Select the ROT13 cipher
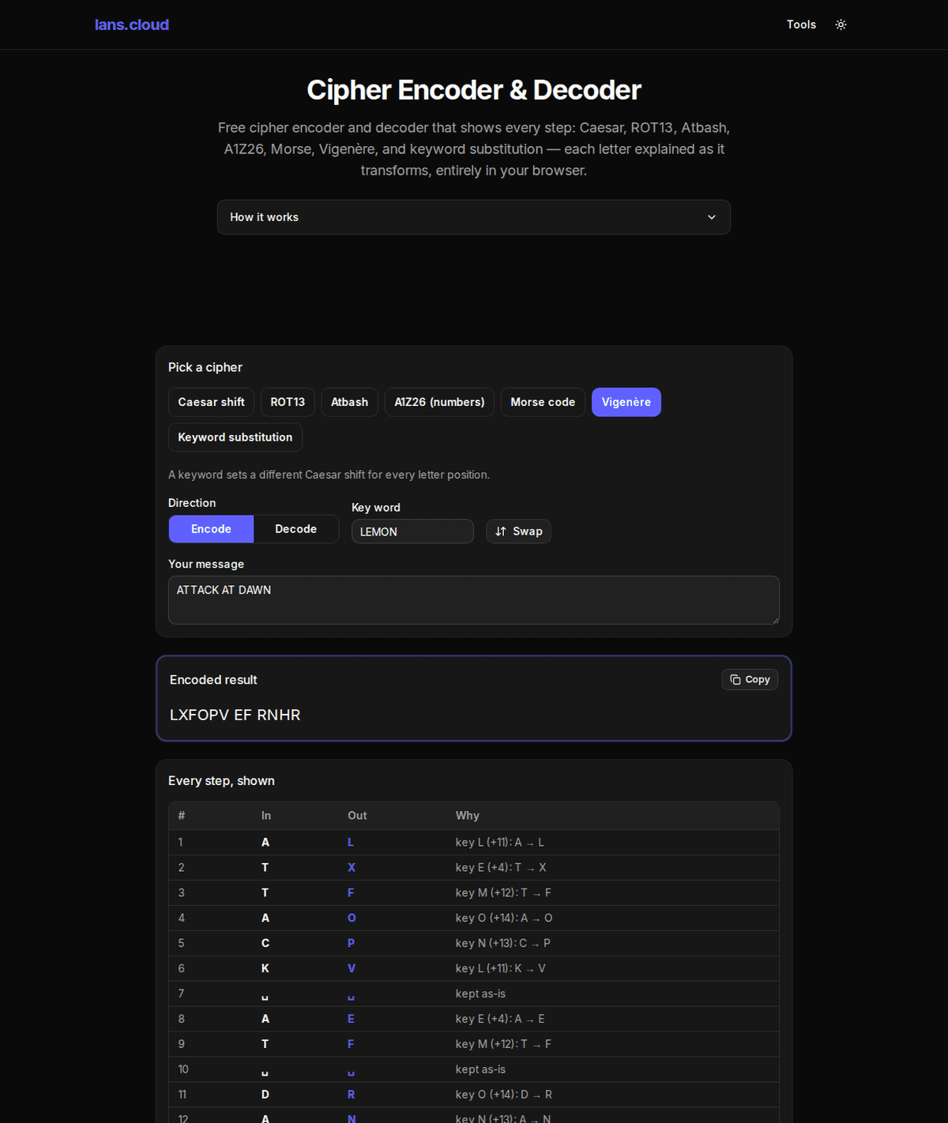 coord(288,402)
